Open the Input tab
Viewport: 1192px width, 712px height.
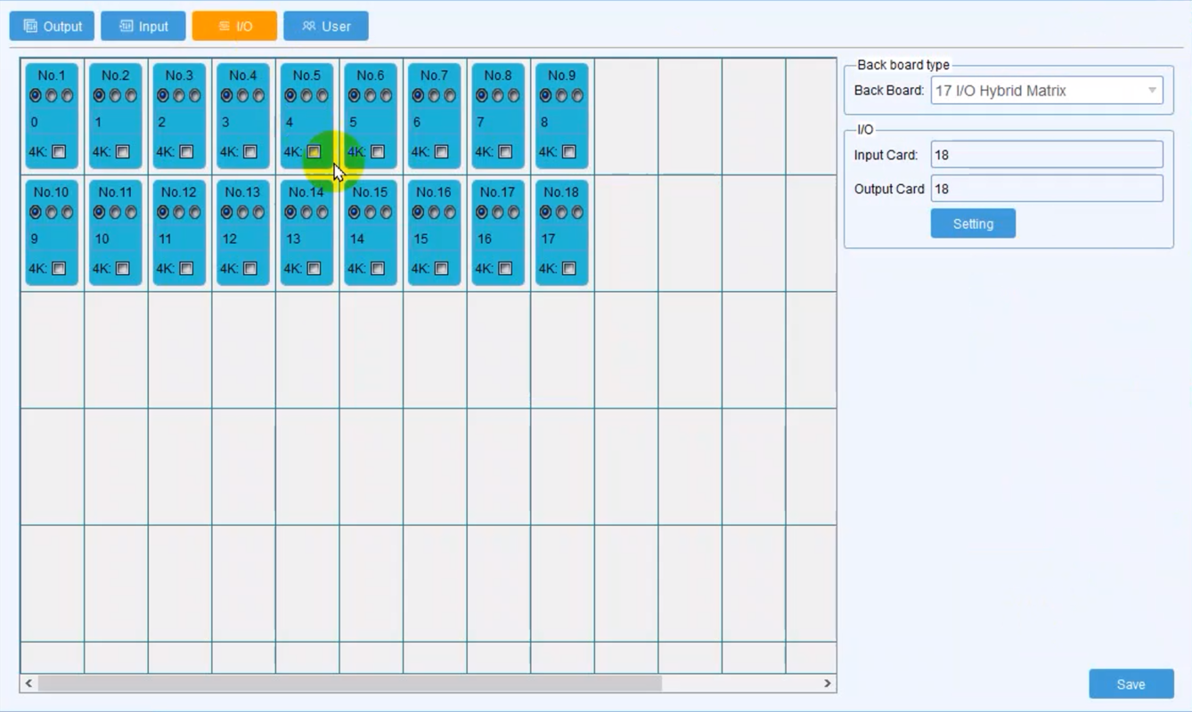[x=143, y=27]
